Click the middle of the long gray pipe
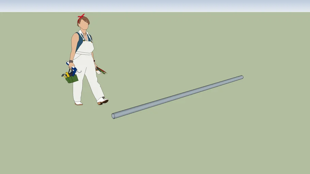This screenshot has width=310, height=174. [177, 97]
